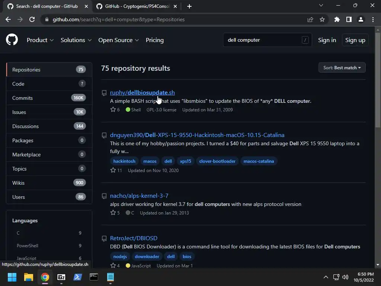Open the Command Prompt taskbar icon
381x286 pixels.
pos(94,277)
